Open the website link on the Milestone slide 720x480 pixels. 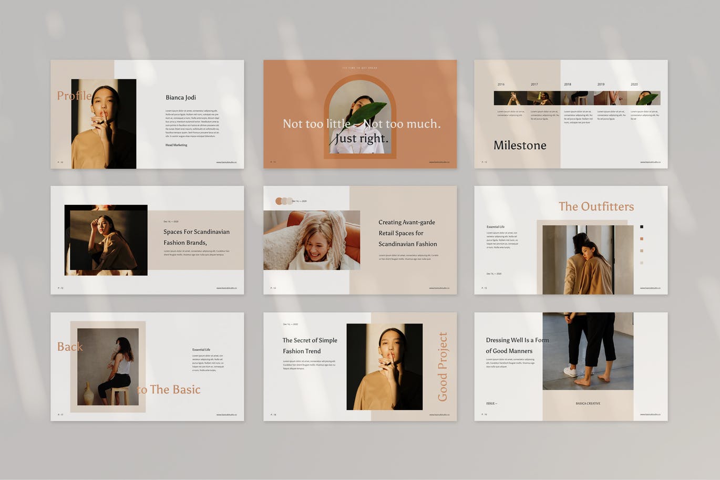pos(650,162)
